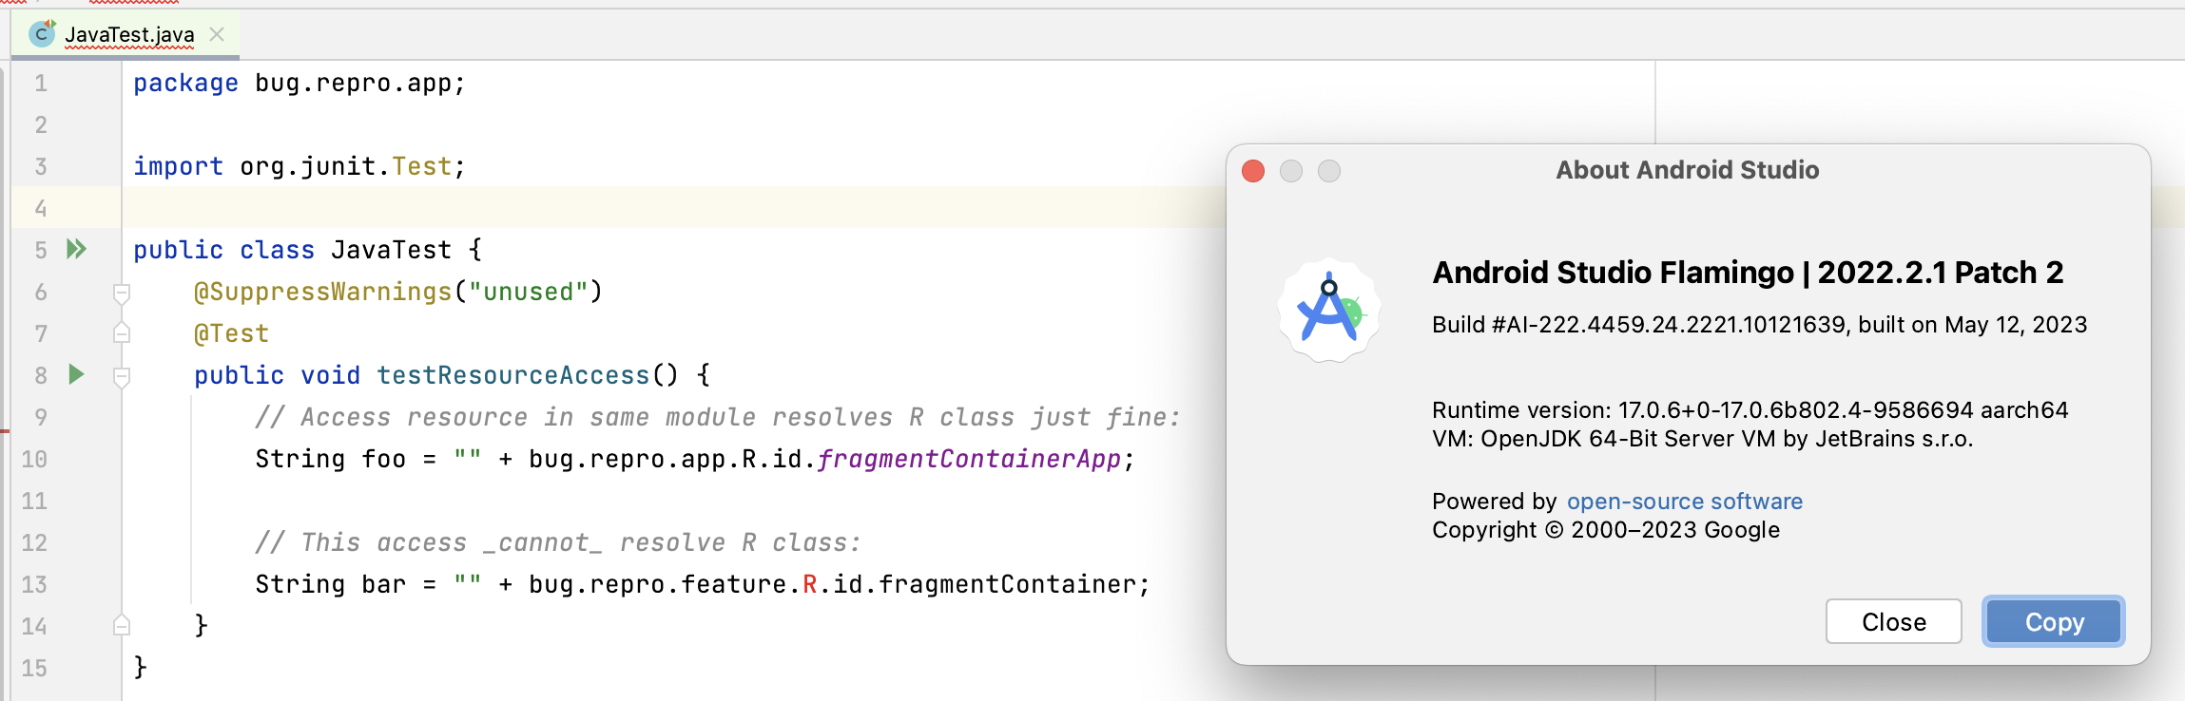Close the About dialog with the red window button
The width and height of the screenshot is (2185, 701).
(x=1253, y=171)
